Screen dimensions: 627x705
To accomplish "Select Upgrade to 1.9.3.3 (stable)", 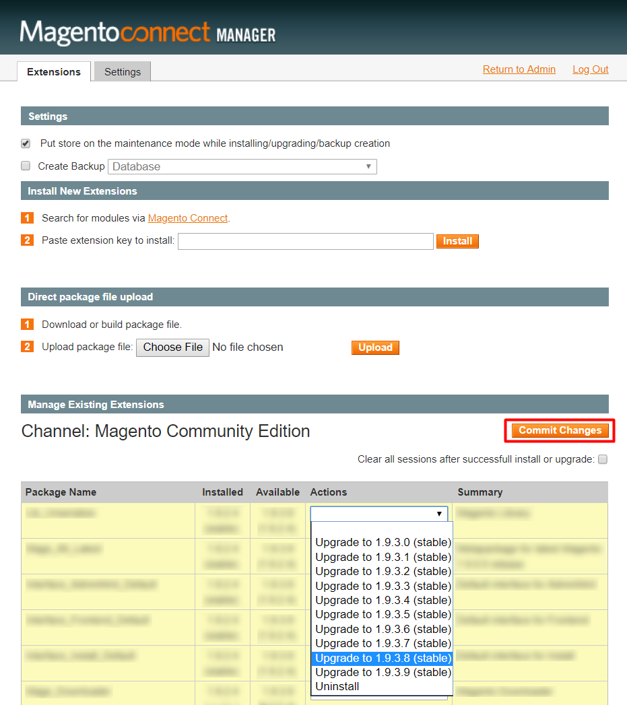I will [x=383, y=585].
